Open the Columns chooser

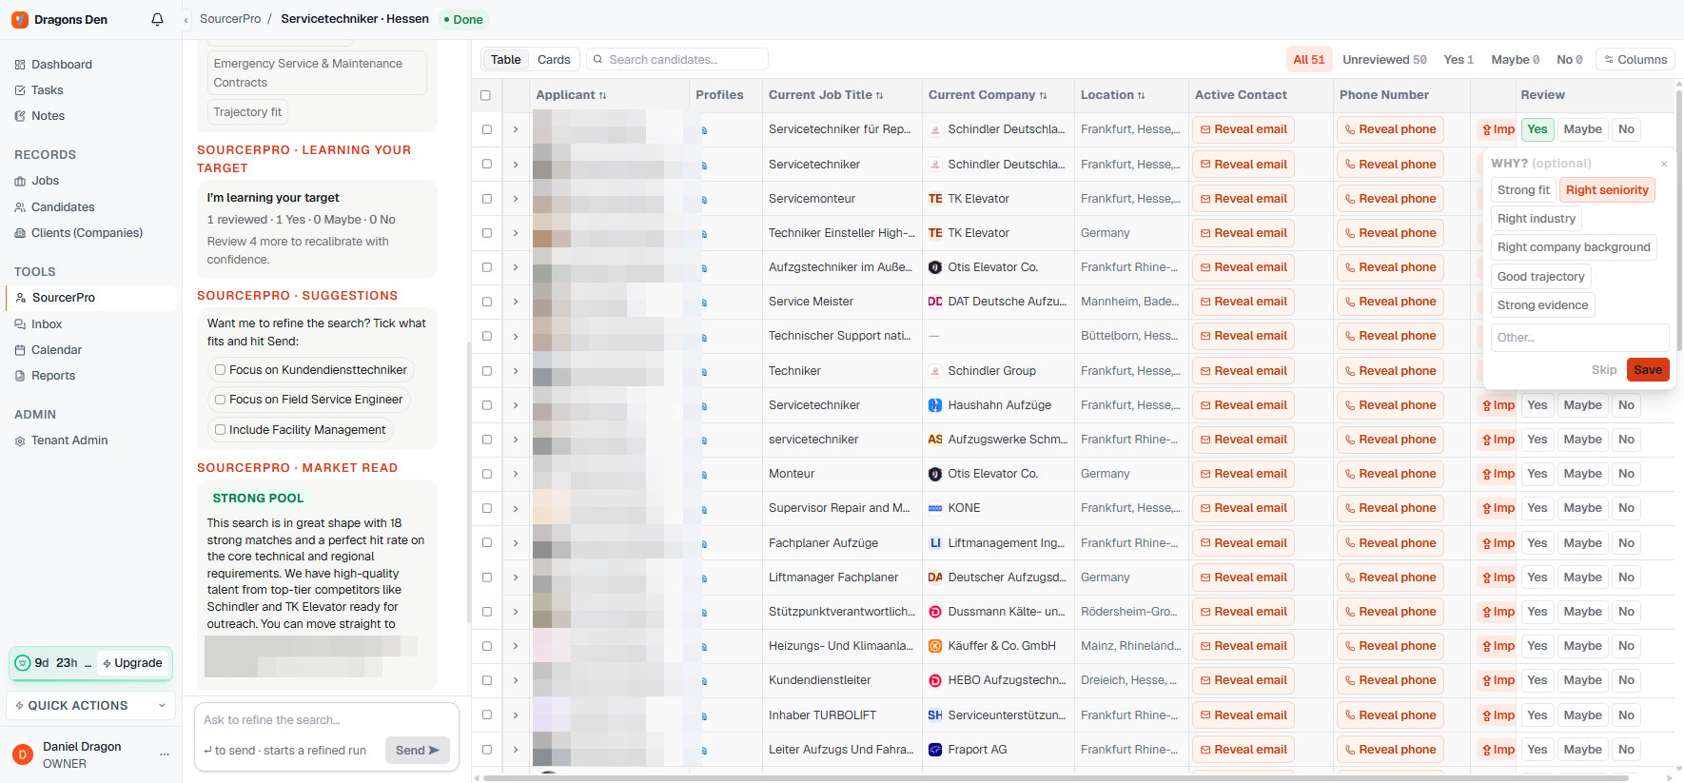pyautogui.click(x=1635, y=60)
